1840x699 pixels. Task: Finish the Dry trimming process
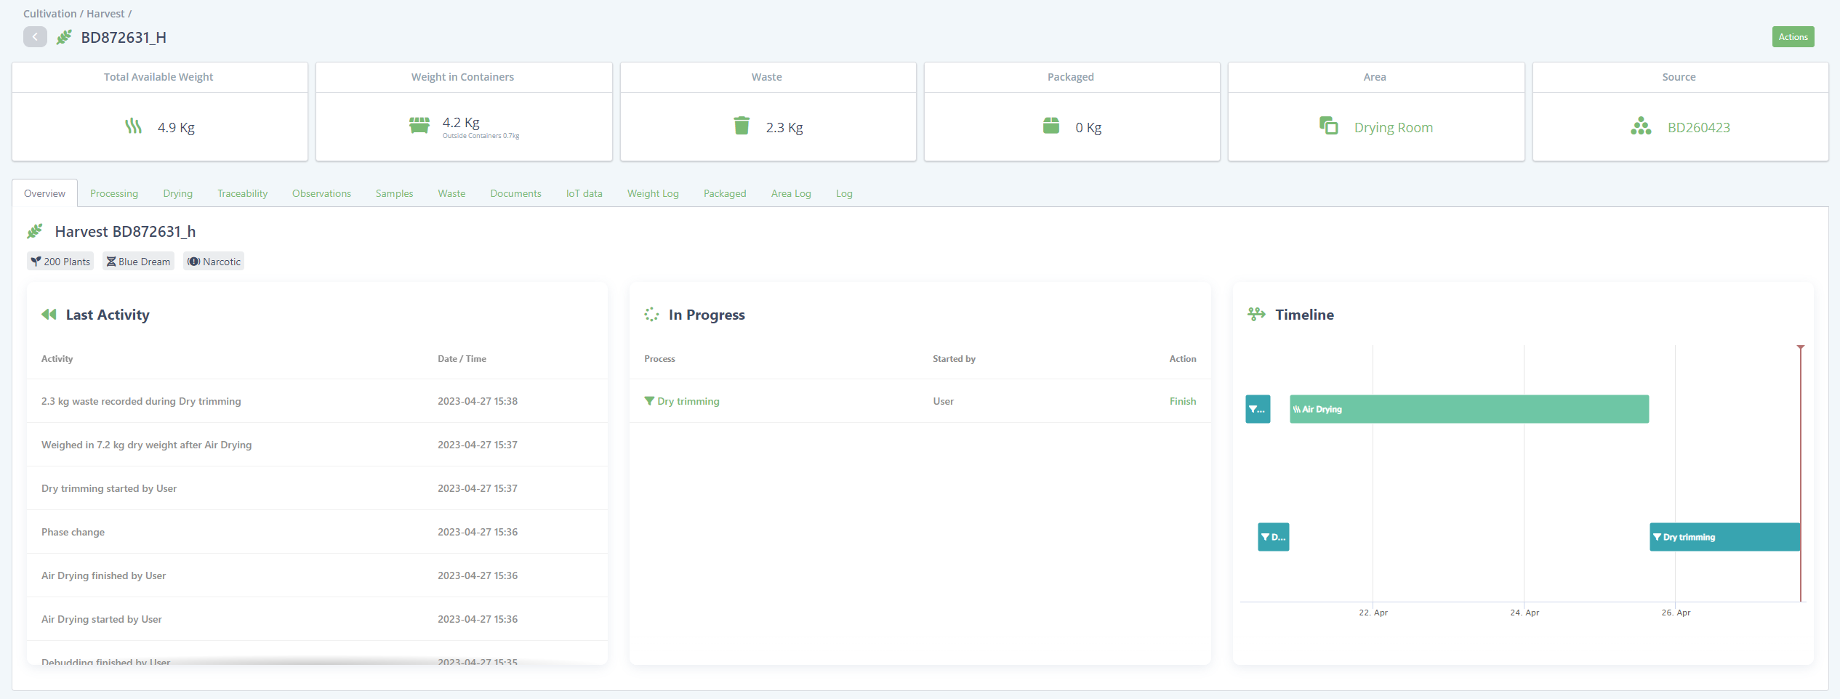(x=1182, y=401)
